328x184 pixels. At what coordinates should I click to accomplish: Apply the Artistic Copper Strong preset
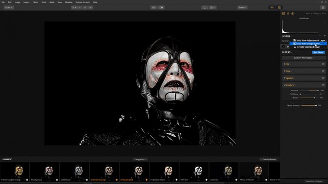pyautogui.click(x=15, y=172)
